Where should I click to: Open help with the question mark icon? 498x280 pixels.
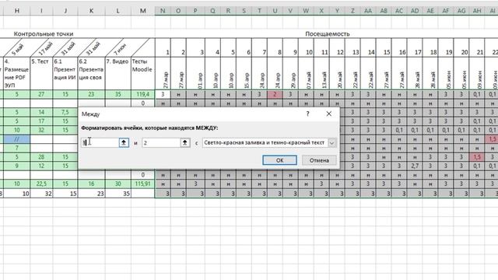coord(307,114)
